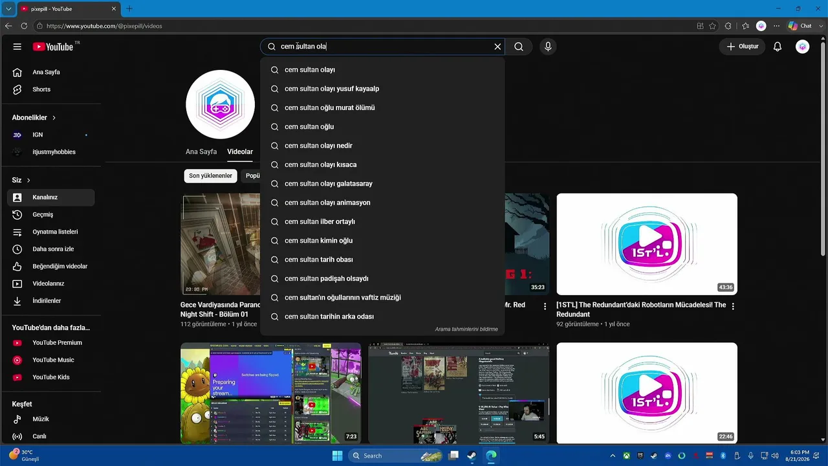The height and width of the screenshot is (466, 828).
Task: Submit search with the magnifier button
Action: [x=519, y=47]
